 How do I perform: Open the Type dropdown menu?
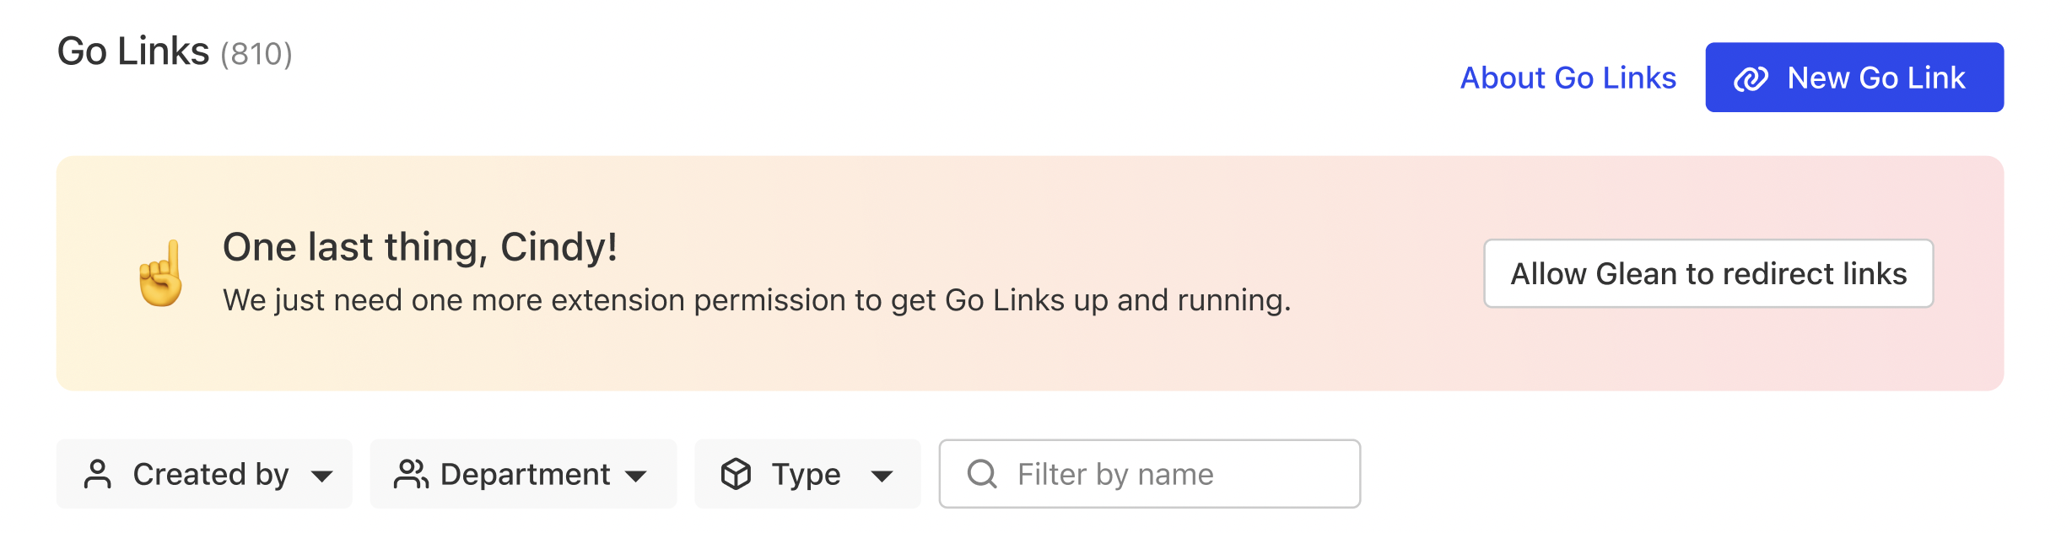(806, 474)
